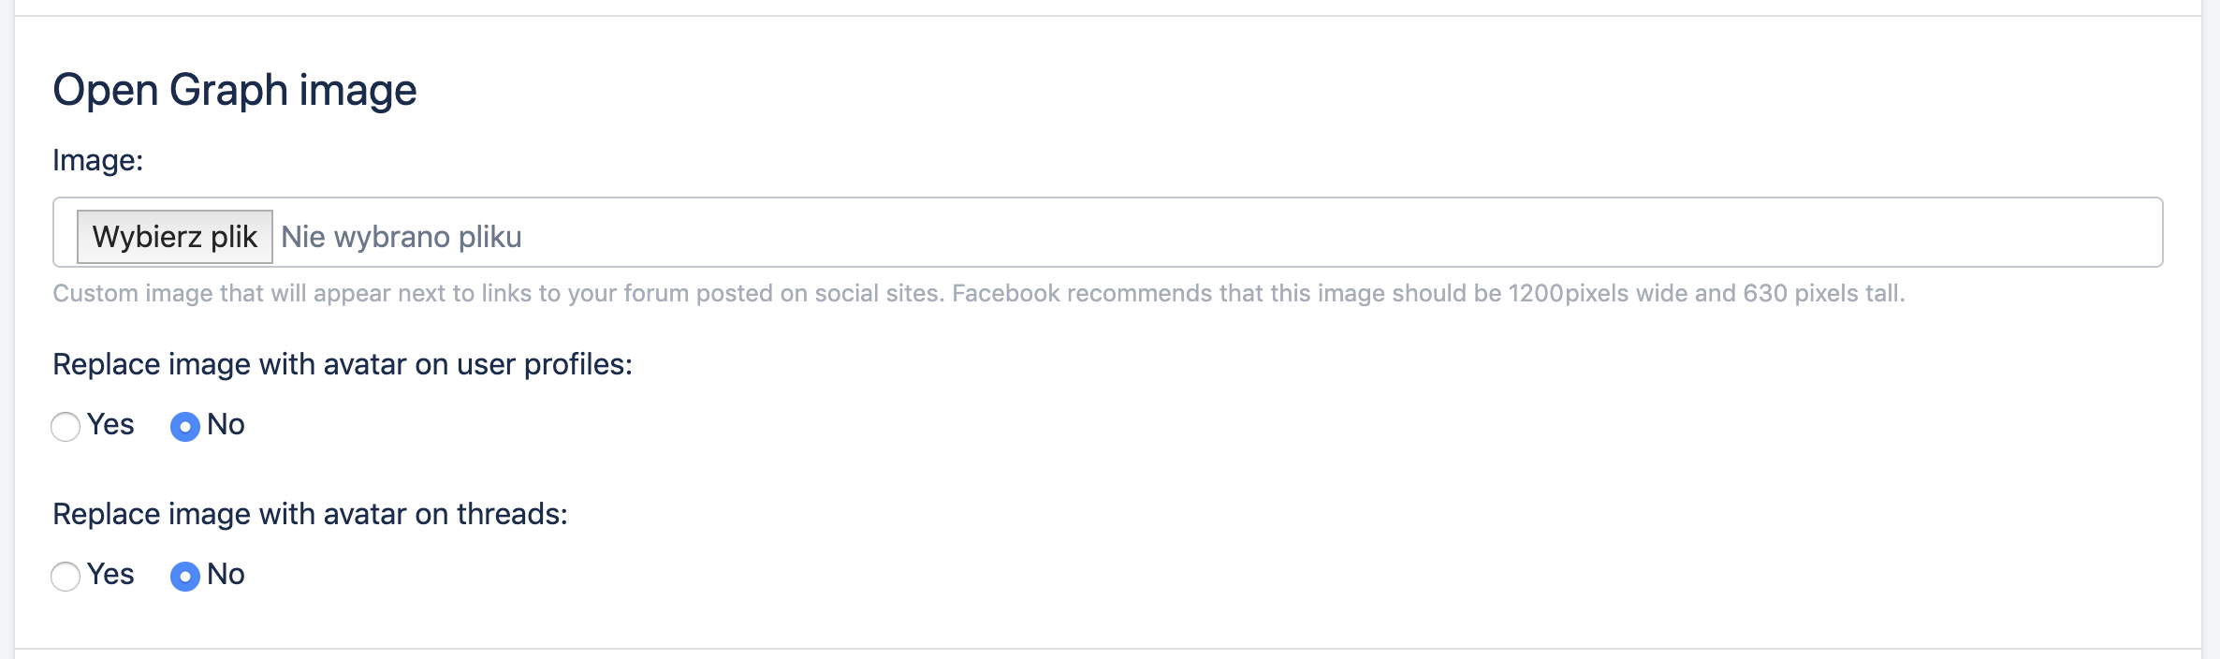This screenshot has width=2220, height=659.
Task: Select the Yes radio for avatar on threads
Action: (66, 577)
